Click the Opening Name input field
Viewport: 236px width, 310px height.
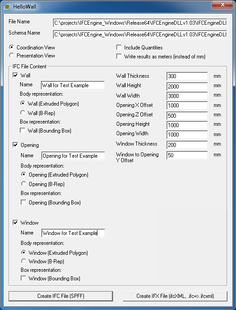pyautogui.click(x=73, y=156)
